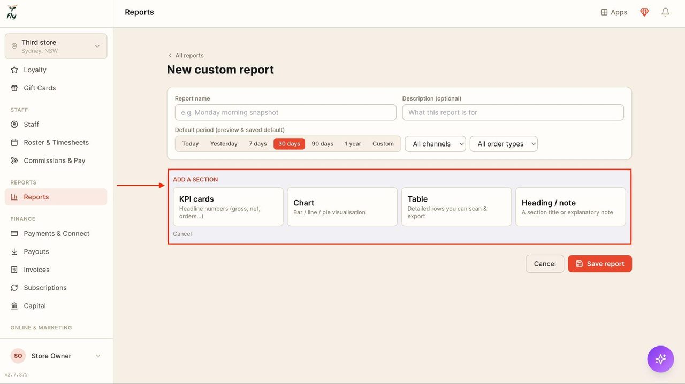The image size is (685, 384).
Task: Click the store location pin icon
Action: [x=14, y=47]
